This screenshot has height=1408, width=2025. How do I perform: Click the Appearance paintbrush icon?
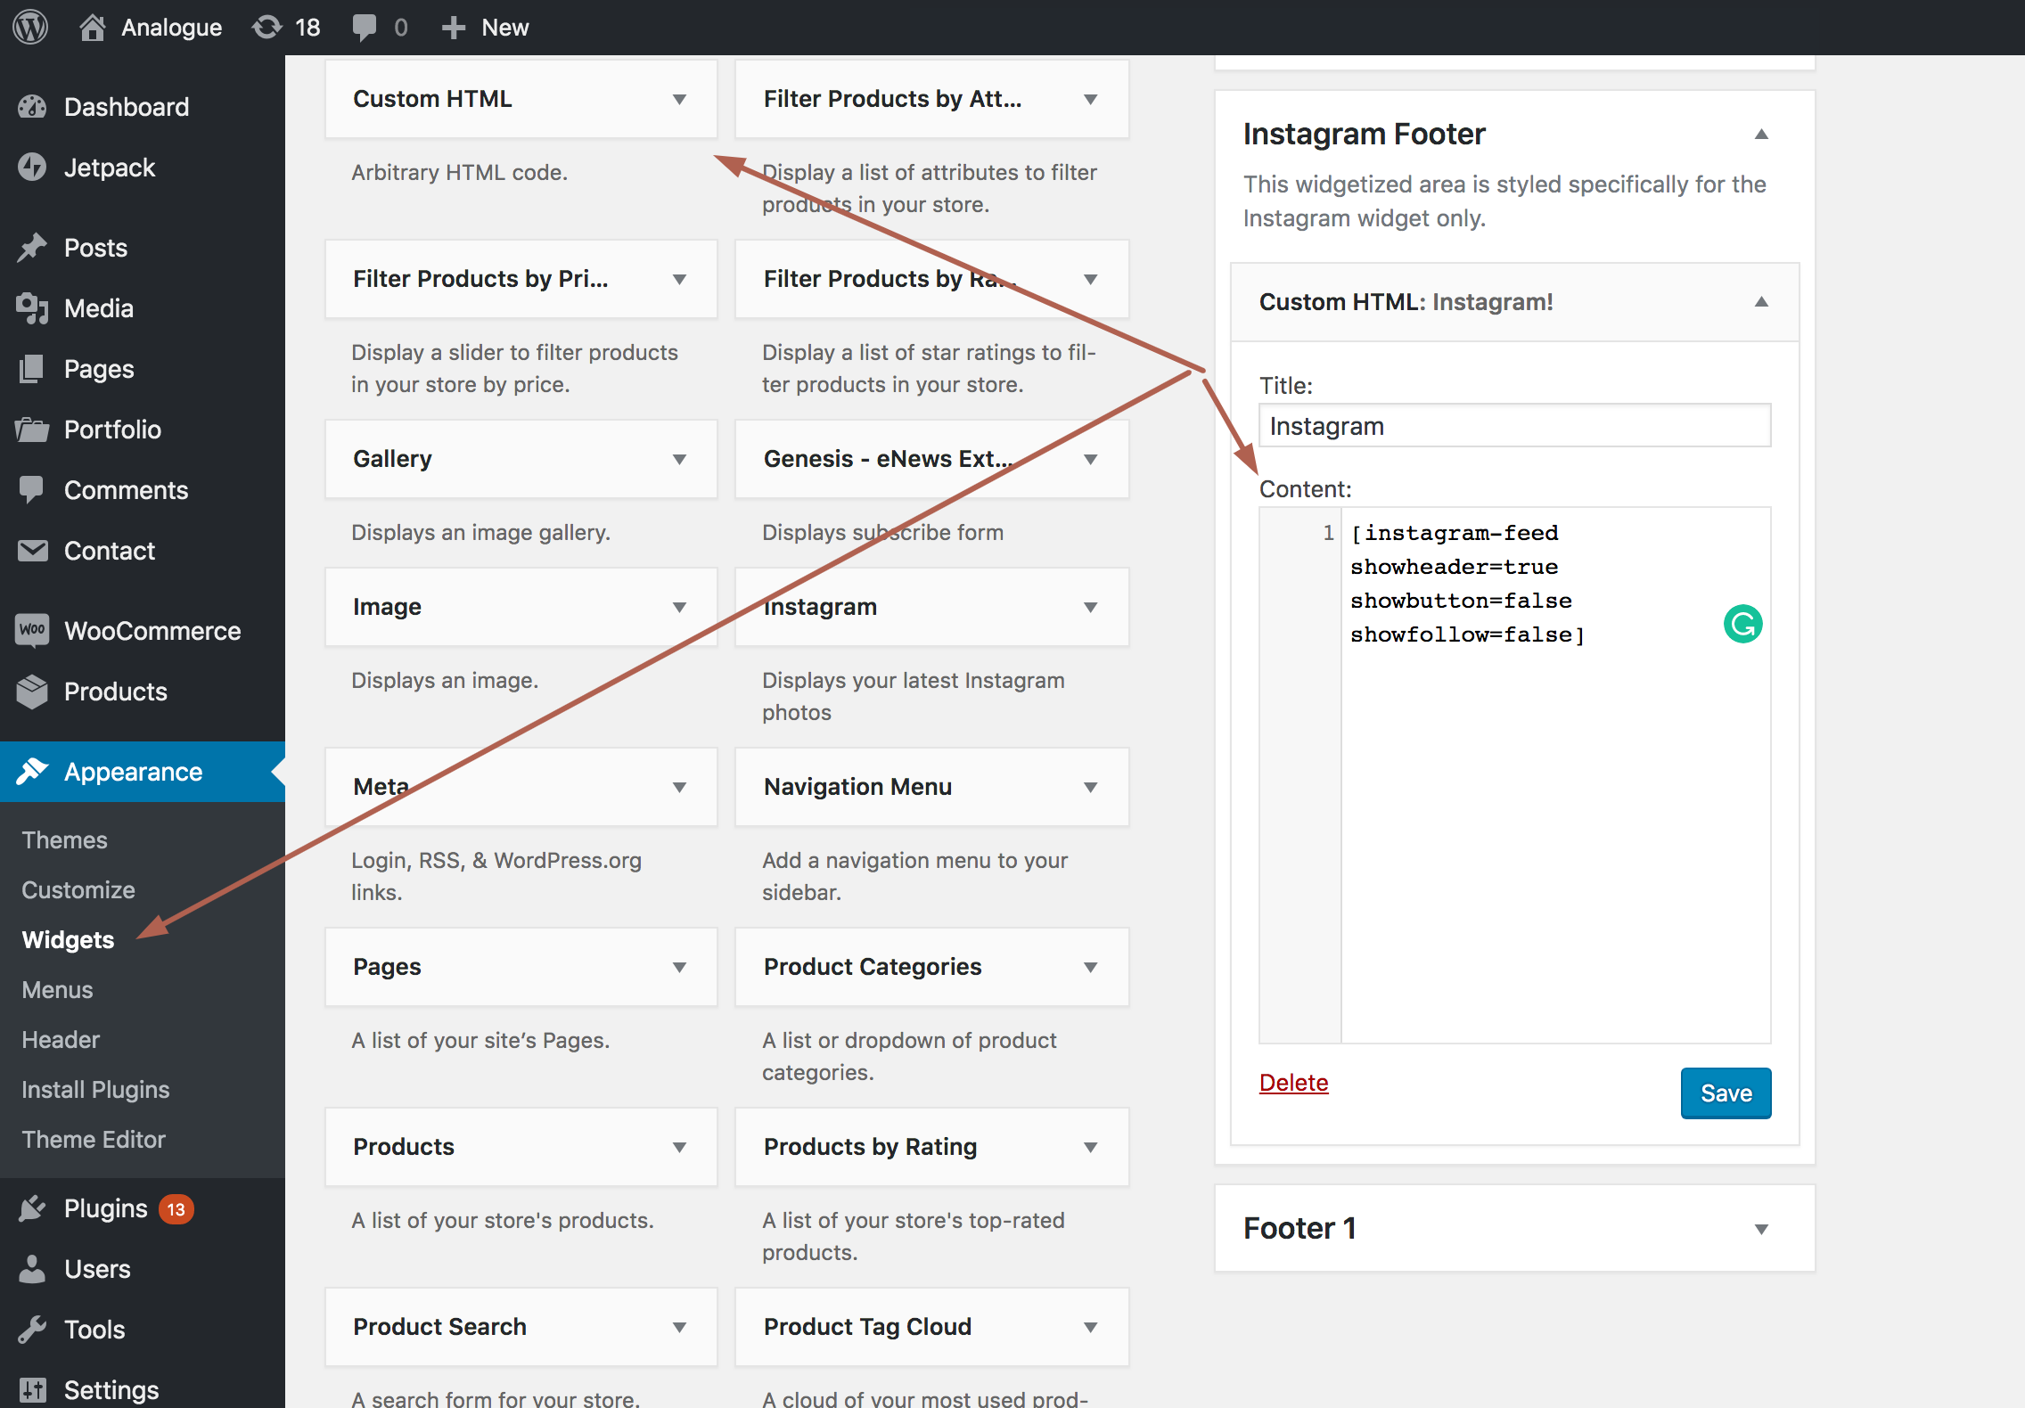point(32,772)
